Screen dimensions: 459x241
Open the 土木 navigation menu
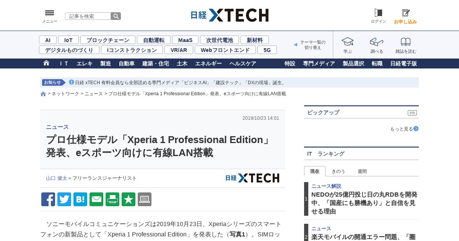pos(182,64)
